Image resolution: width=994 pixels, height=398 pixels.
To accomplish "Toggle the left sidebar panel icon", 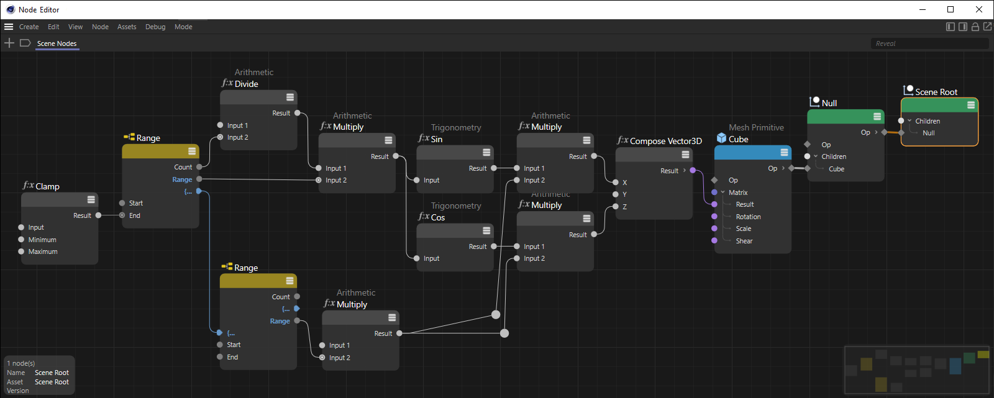I will pyautogui.click(x=951, y=27).
